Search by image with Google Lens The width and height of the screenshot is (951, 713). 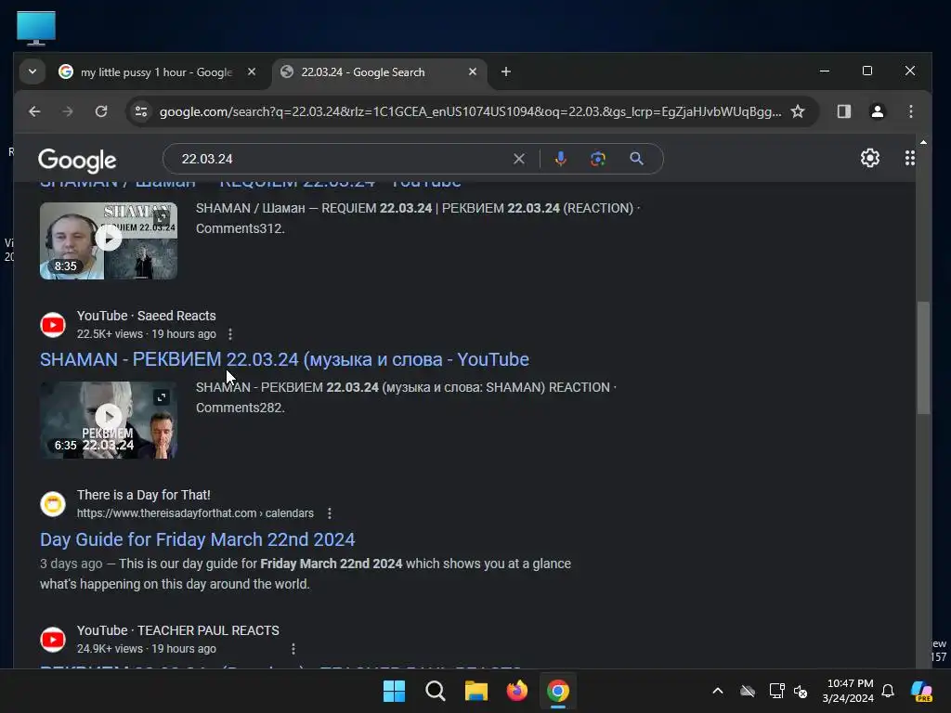coord(598,159)
